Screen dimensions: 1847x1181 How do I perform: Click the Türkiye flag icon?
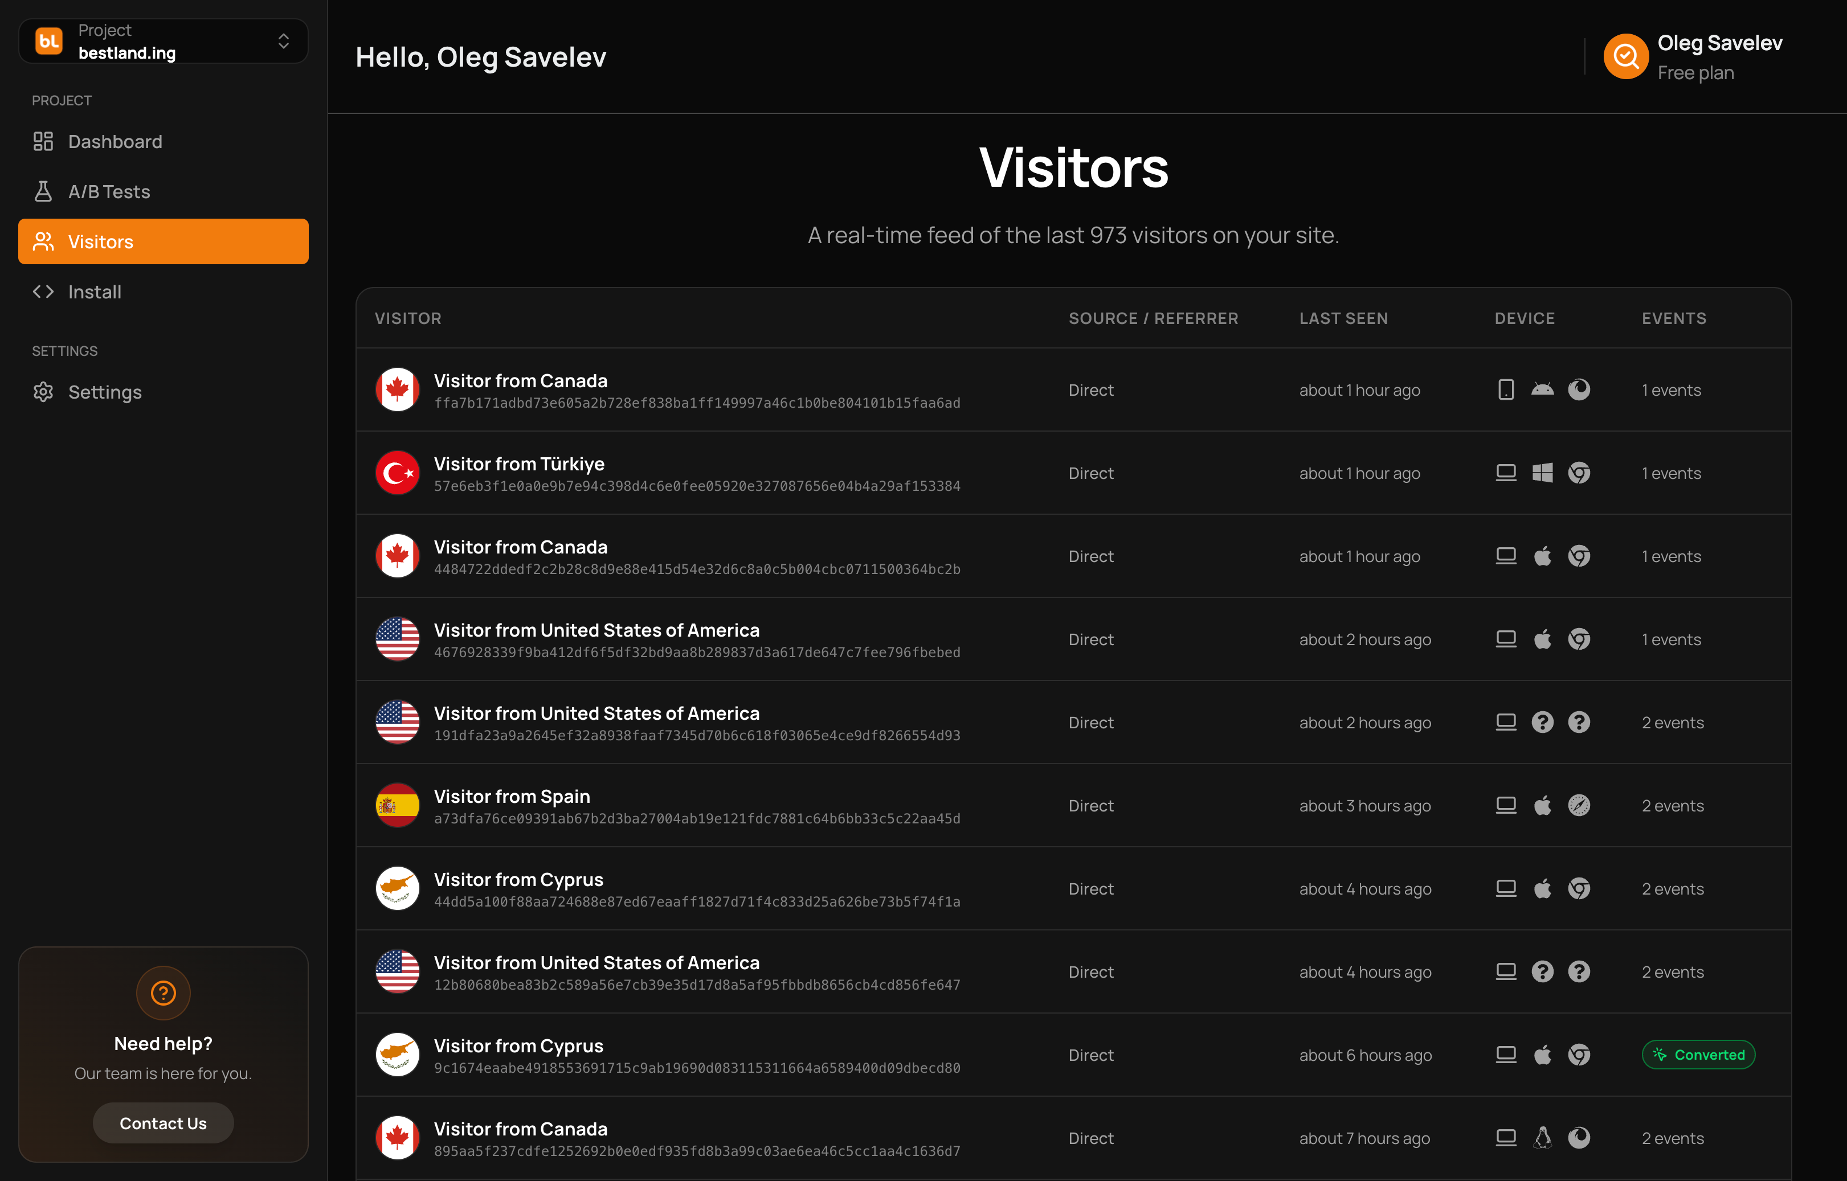tap(397, 473)
